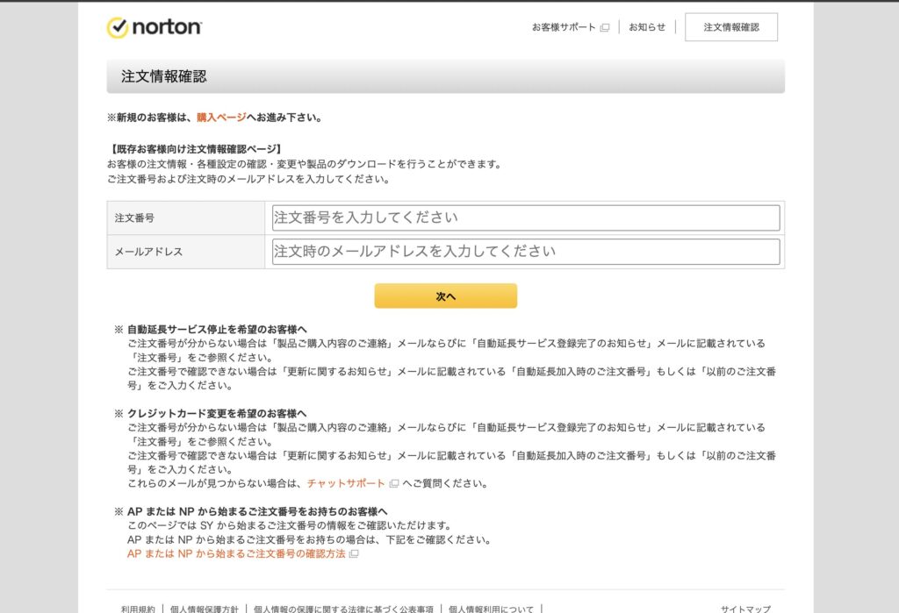Viewport: 899px width, 613px height.
Task: Focus the 注文番号 input field
Action: point(526,217)
